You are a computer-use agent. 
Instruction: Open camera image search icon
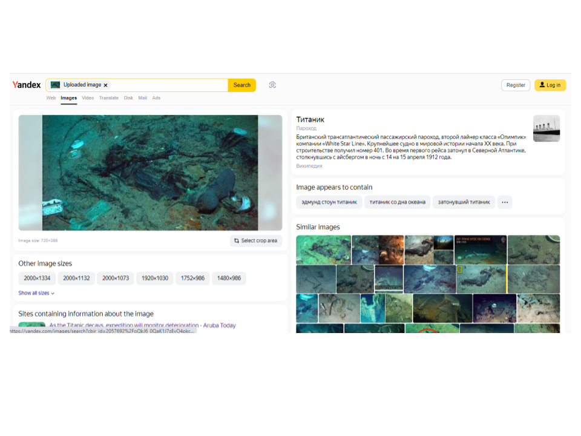click(x=272, y=85)
